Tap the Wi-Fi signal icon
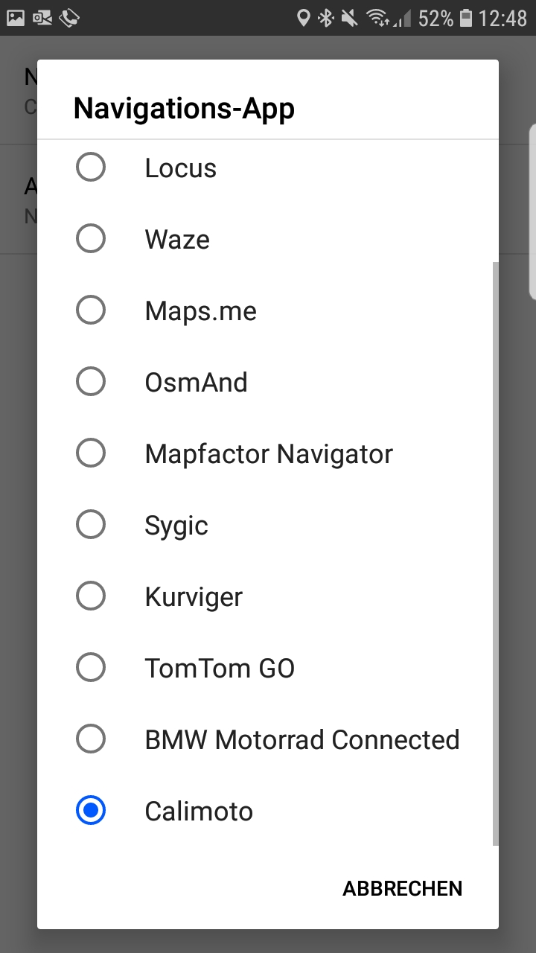This screenshot has height=953, width=536. [378, 18]
